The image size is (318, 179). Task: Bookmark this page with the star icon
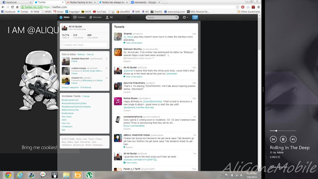tap(238, 7)
